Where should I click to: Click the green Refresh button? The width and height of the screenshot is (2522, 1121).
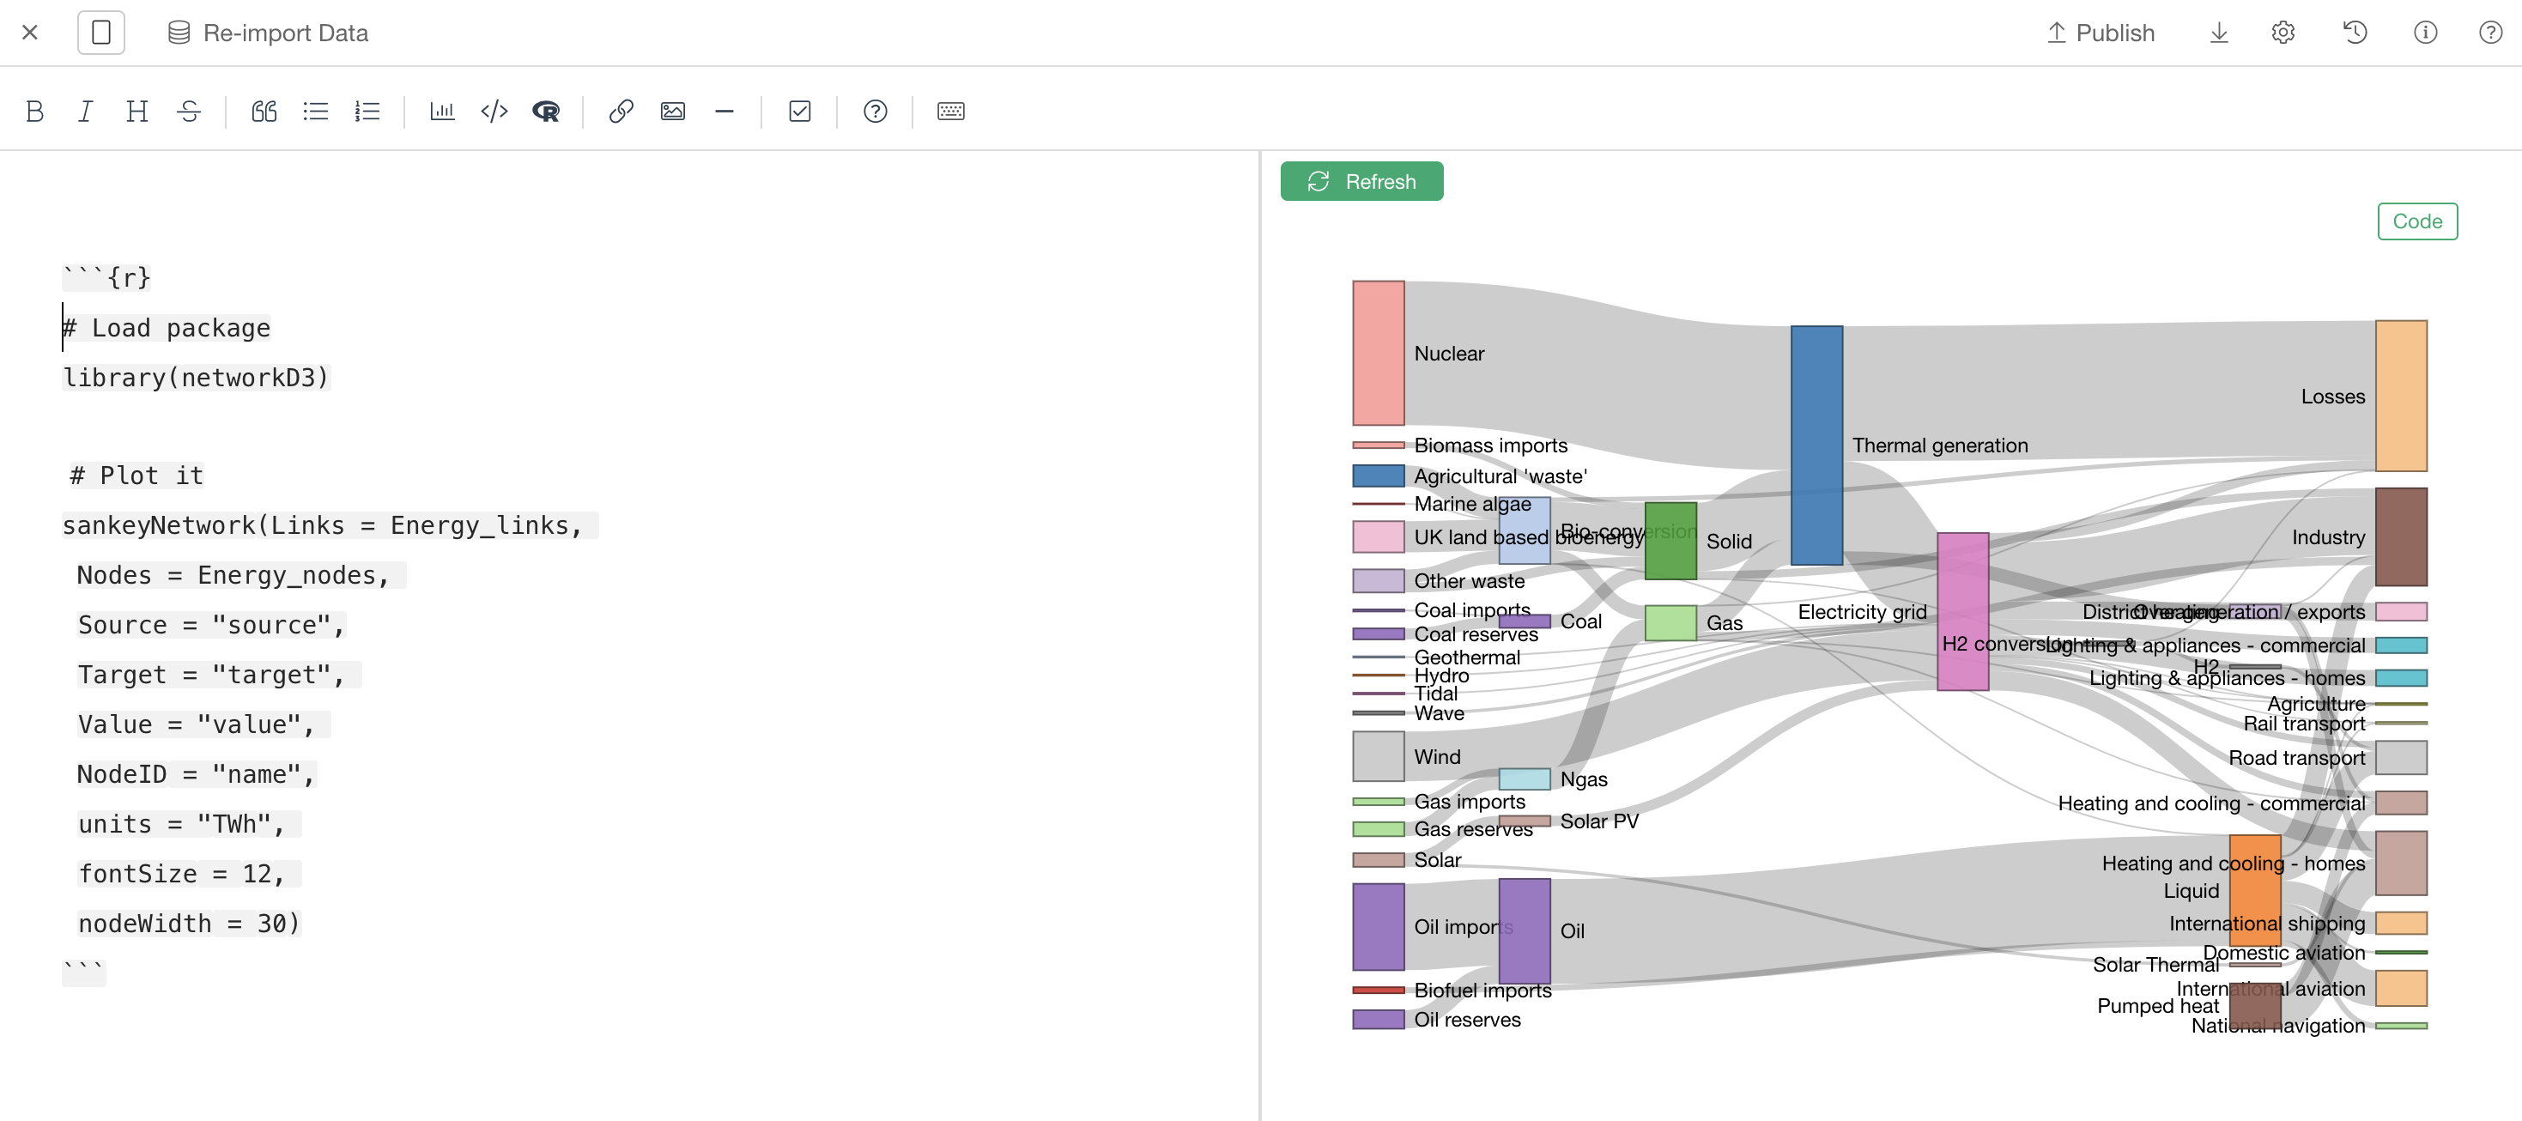point(1361,181)
